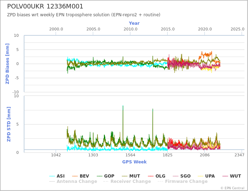This screenshot has height=191, width=248.
Task: Click the 2015.0 year axis label
Action: (168, 29)
